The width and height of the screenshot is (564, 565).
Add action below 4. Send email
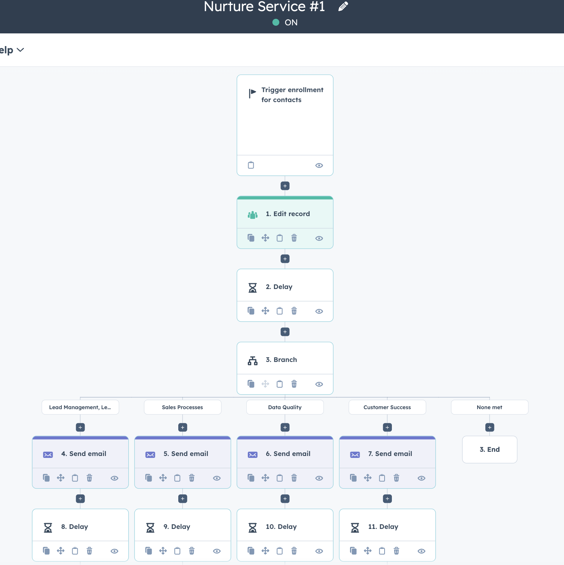pyautogui.click(x=80, y=499)
